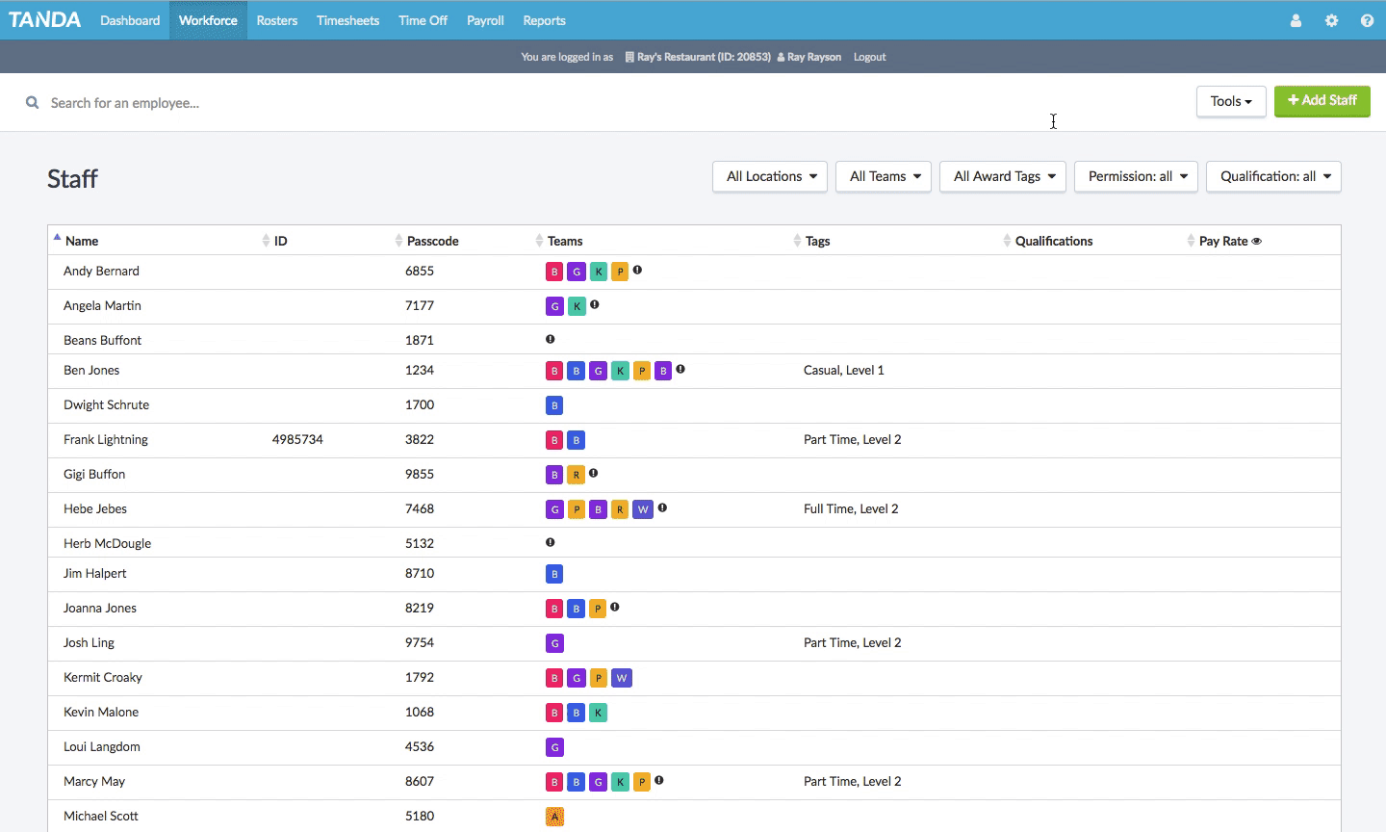The width and height of the screenshot is (1386, 832).
Task: Expand the All Award Tags filter
Action: coord(1003,176)
